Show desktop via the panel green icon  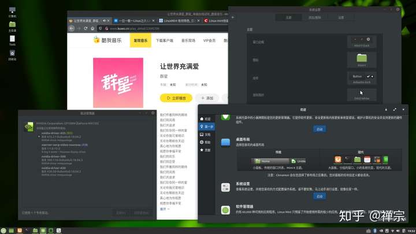point(12,231)
